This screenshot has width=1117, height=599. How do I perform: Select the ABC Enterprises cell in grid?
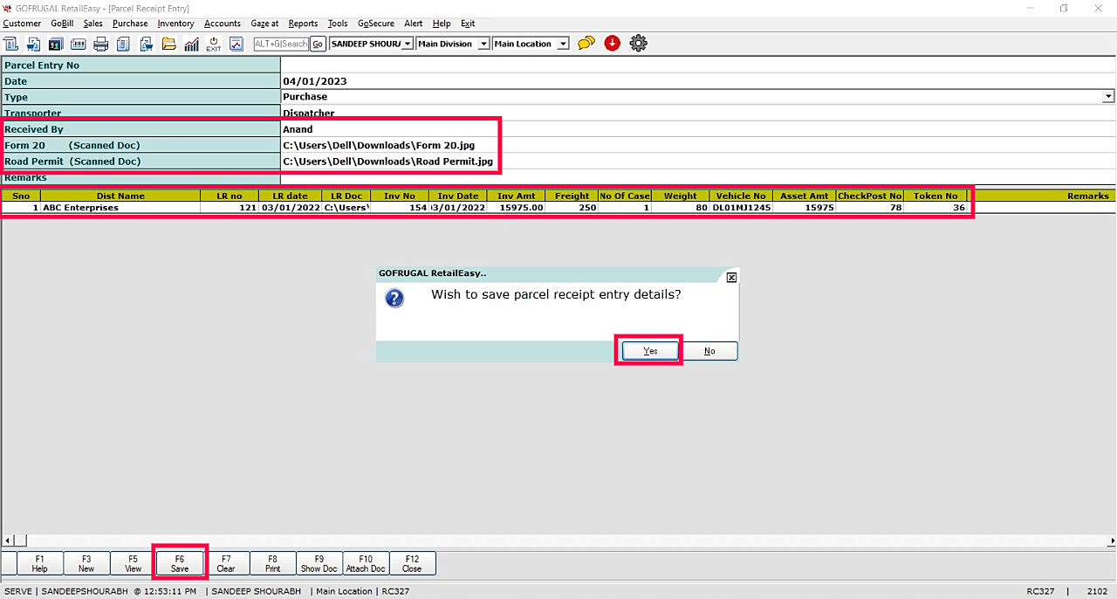pos(120,208)
